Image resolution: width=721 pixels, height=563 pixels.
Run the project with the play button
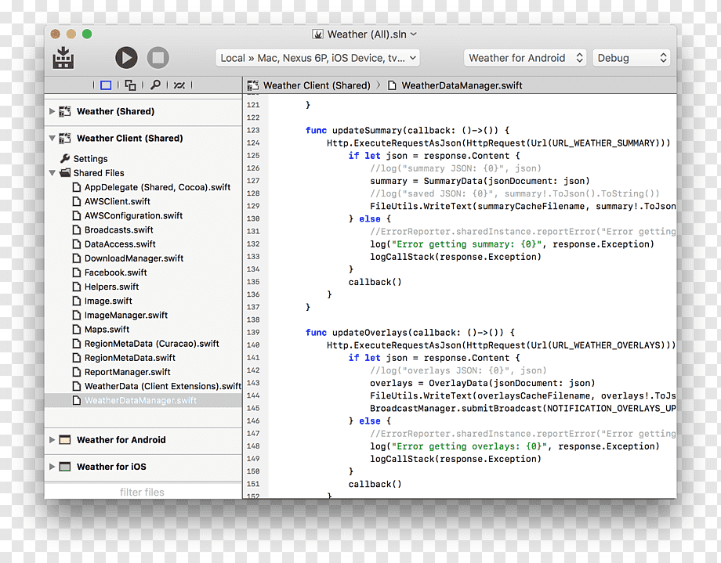coord(126,58)
